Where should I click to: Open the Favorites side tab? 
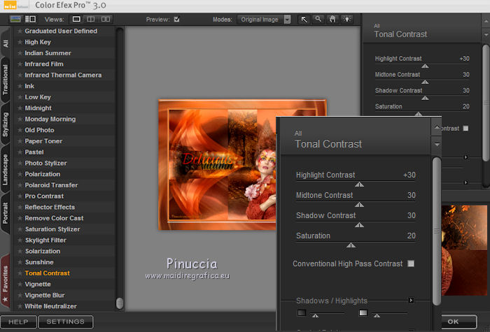click(x=6, y=282)
